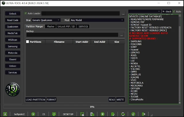Toggle the Auto Loader checkbox
This screenshot has height=117, width=184.
tap(26, 13)
